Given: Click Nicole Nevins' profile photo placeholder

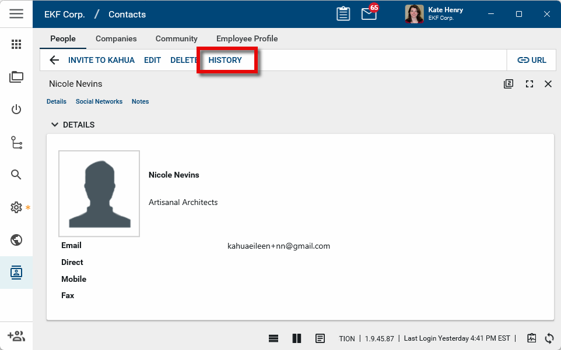Looking at the screenshot, I should [99, 193].
